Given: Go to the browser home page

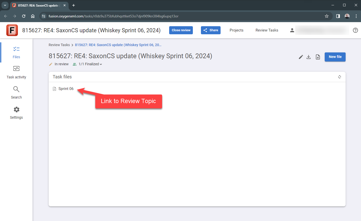Looking at the screenshot, I should (x=33, y=16).
